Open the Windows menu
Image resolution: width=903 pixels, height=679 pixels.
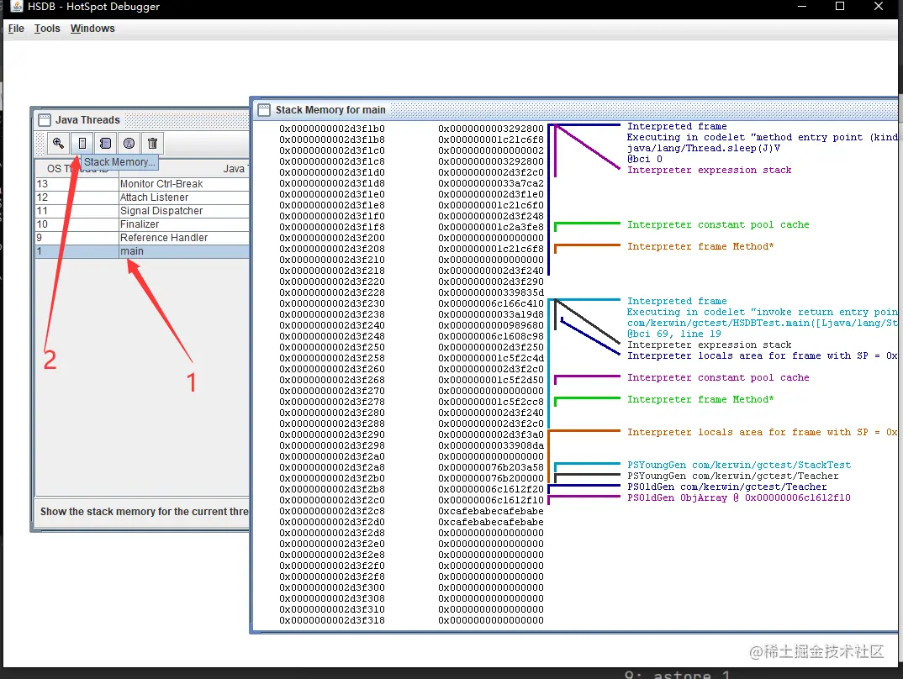point(92,29)
